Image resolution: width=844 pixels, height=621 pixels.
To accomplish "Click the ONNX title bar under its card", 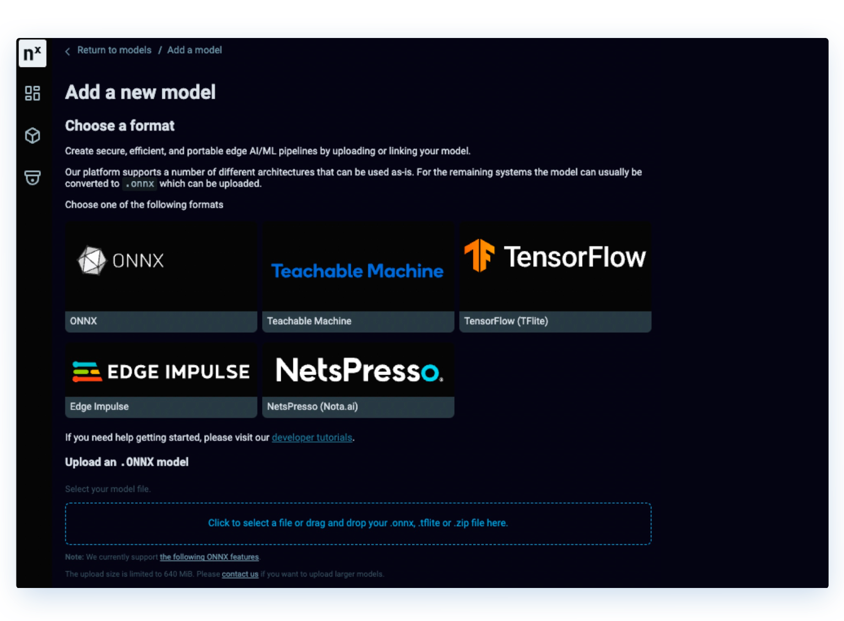I will 160,322.
